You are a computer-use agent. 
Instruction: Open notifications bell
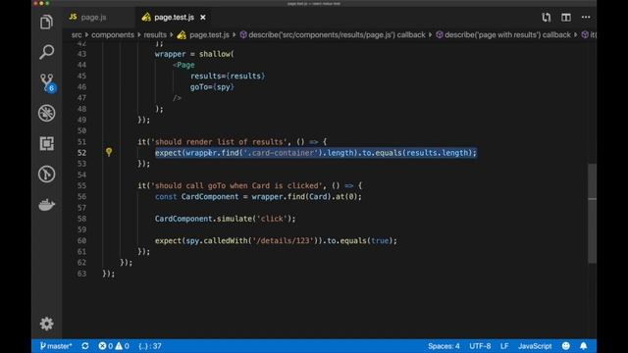point(584,346)
